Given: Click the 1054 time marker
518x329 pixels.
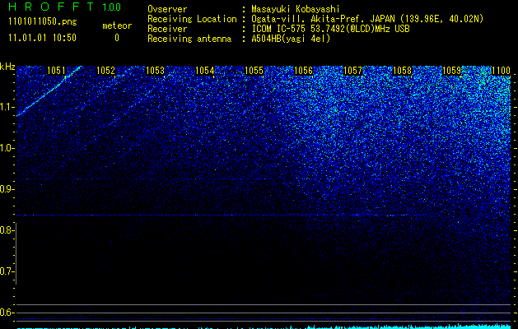Looking at the screenshot, I should [204, 71].
